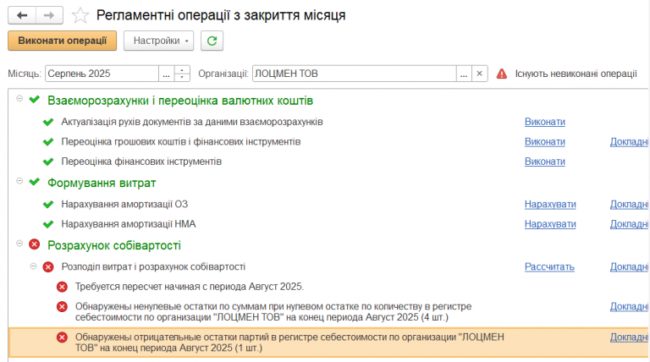Click error icon by Требуется пересчет message

62,287
